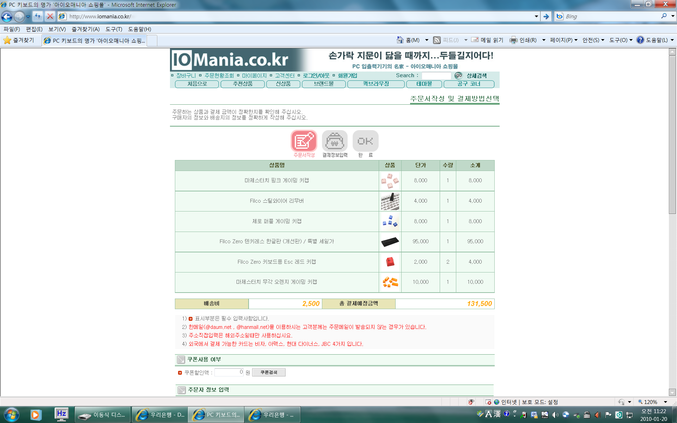Click the 결제정보입력 step icon
The width and height of the screenshot is (677, 423).
[x=335, y=141]
